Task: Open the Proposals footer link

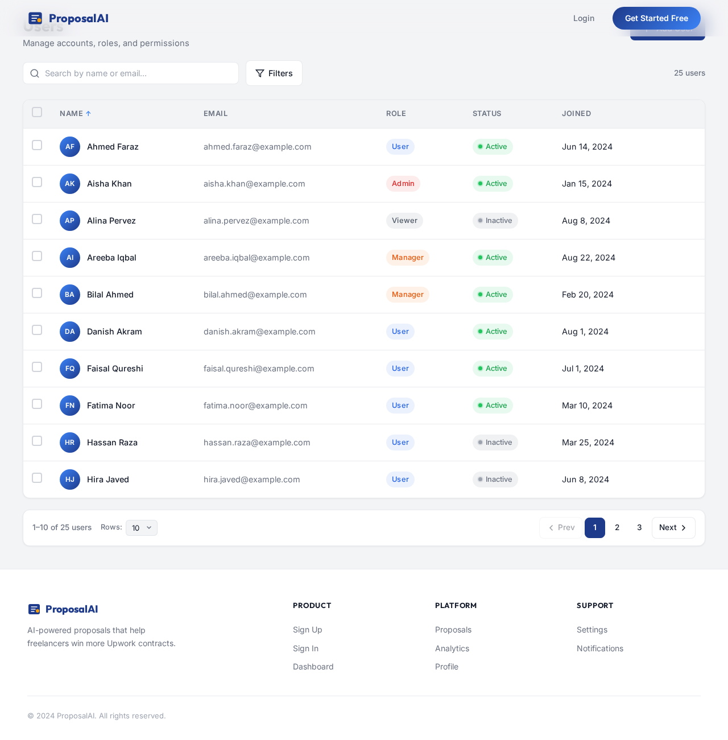Action: coord(453,630)
